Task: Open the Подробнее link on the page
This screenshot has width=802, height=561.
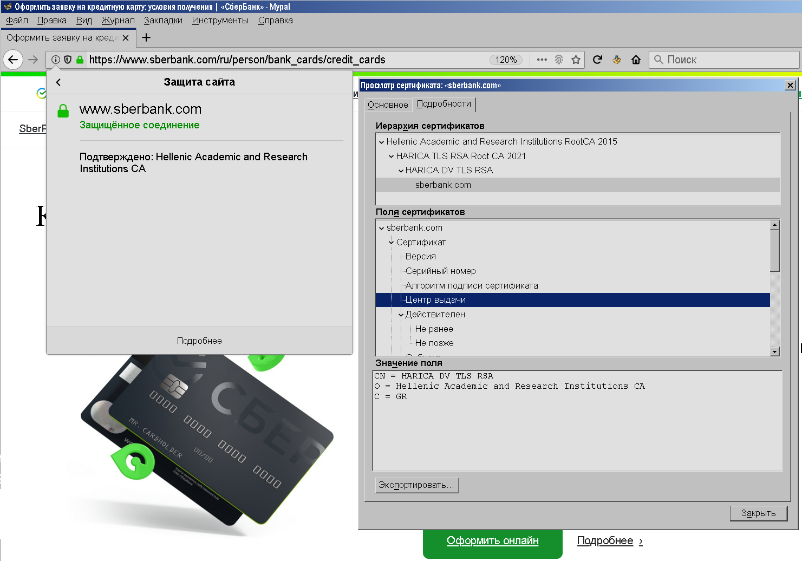Action: [610, 540]
